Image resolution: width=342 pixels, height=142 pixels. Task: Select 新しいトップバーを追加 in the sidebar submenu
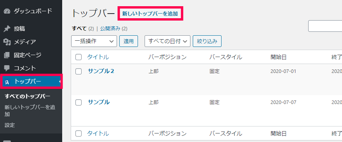coord(30,111)
